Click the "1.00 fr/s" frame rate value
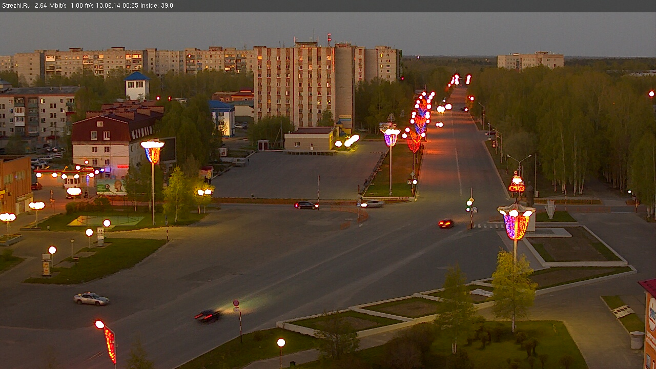This screenshot has height=369, width=656. 83,6
